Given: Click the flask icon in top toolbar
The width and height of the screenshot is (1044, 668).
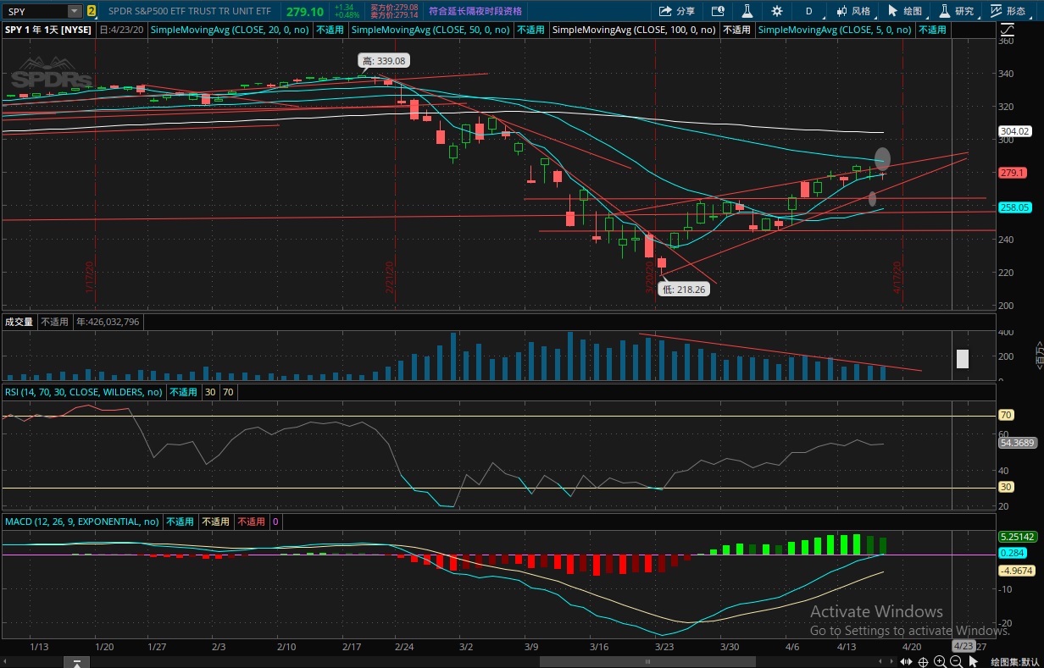Looking at the screenshot, I should coord(747,11).
